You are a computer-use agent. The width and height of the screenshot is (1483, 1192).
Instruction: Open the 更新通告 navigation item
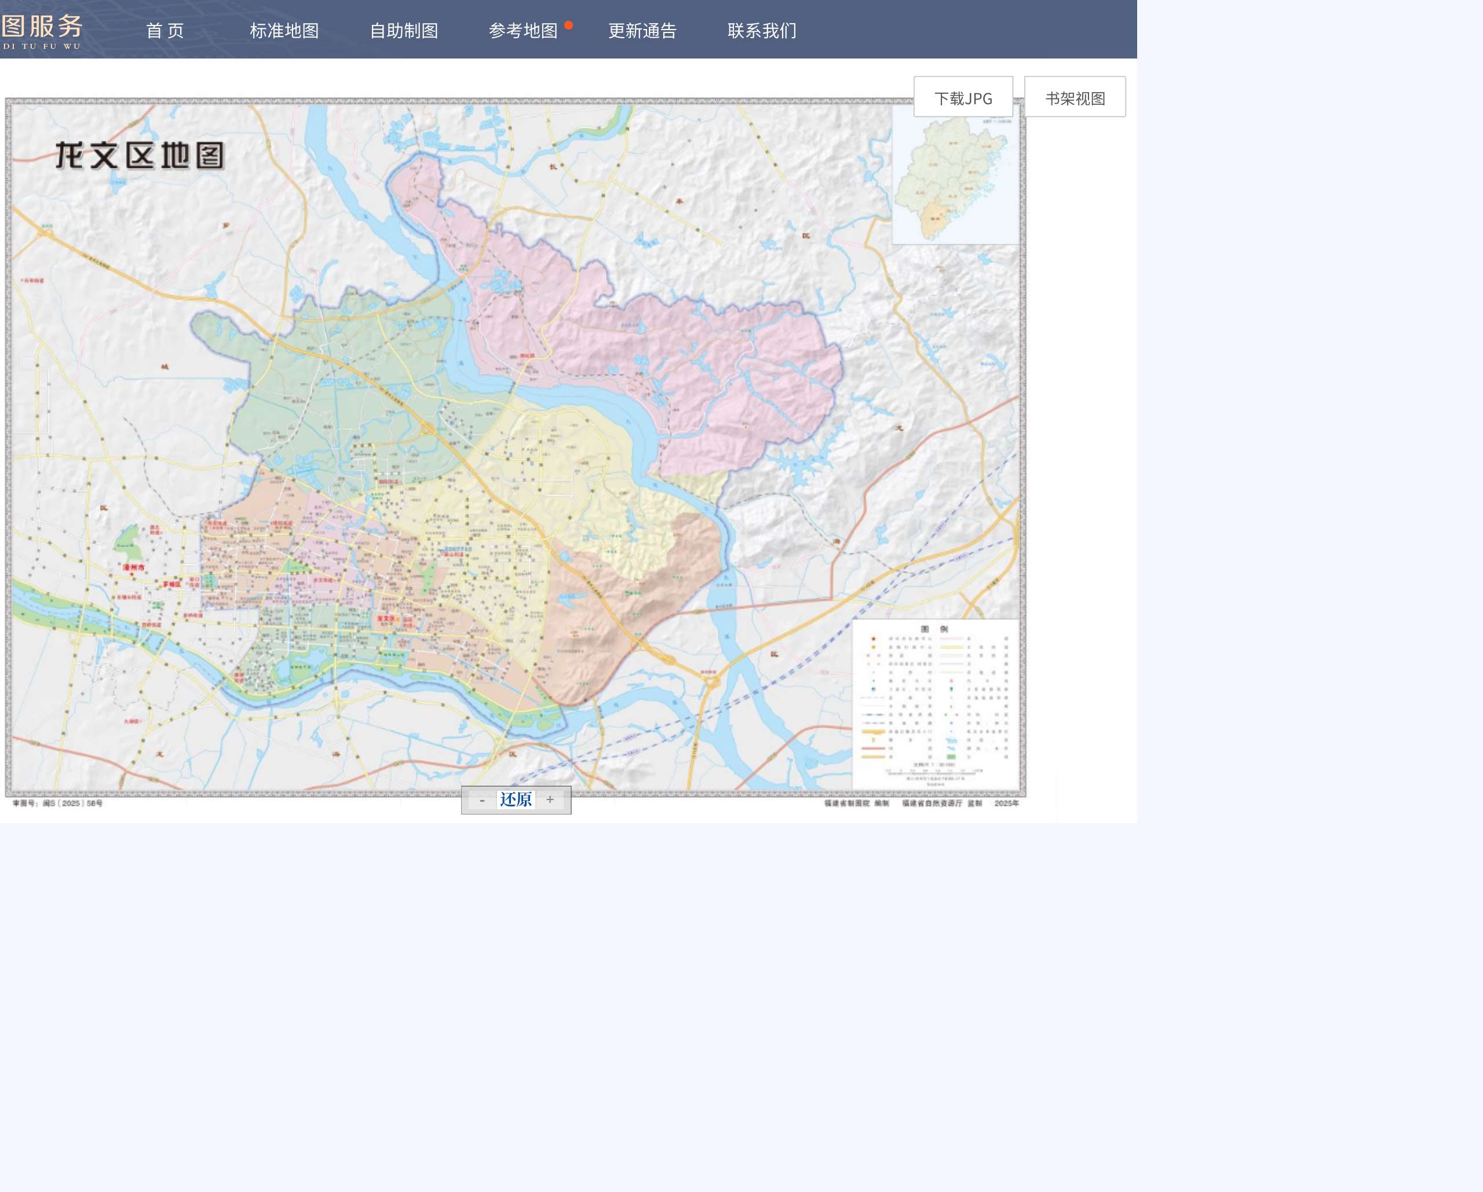click(x=642, y=31)
